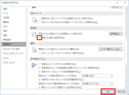
Task: Click the developer form gear icon
Action: pos(34,50)
